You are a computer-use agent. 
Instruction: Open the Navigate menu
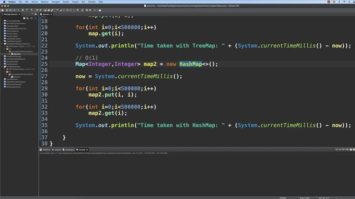tap(55, 2)
